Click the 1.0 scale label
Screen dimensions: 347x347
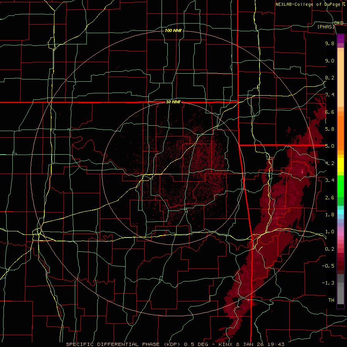(x=330, y=232)
